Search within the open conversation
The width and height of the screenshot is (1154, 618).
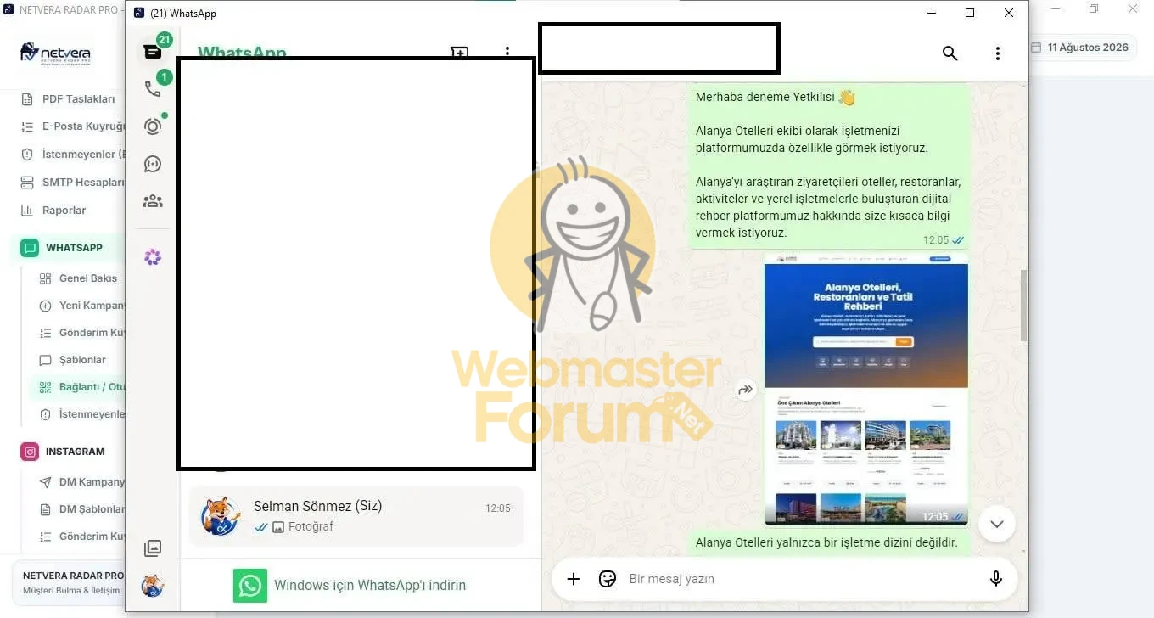[950, 53]
